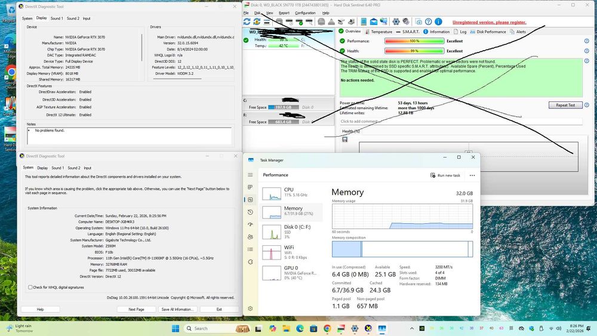Open Report menu in Hard Disk Sentinel

click(x=284, y=13)
